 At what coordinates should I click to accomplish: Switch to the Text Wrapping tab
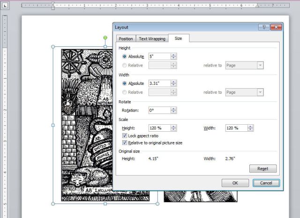[152, 39]
